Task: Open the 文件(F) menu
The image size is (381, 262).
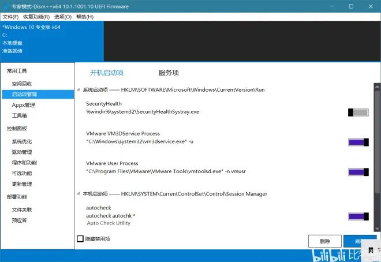Action: coord(10,17)
